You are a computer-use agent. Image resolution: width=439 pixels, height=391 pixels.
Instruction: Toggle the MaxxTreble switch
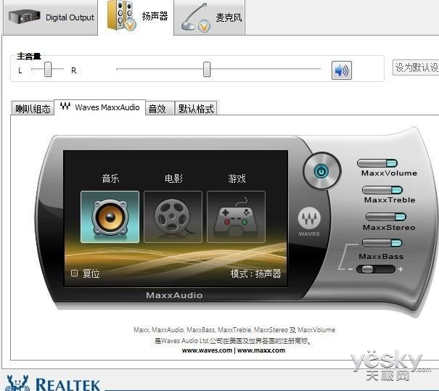point(382,190)
